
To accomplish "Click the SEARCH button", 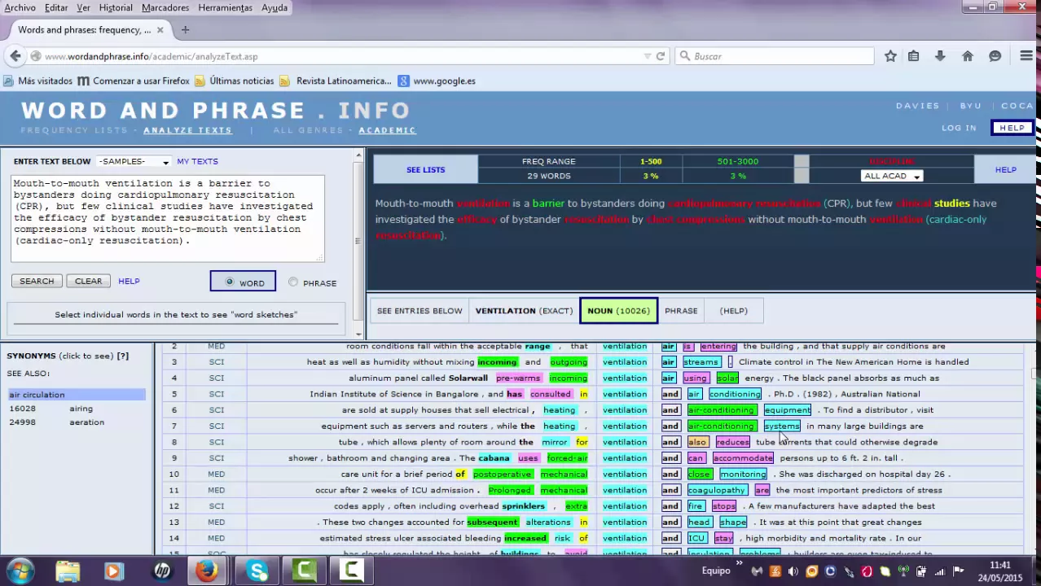I will pos(37,281).
